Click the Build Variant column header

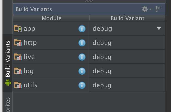click(127, 18)
